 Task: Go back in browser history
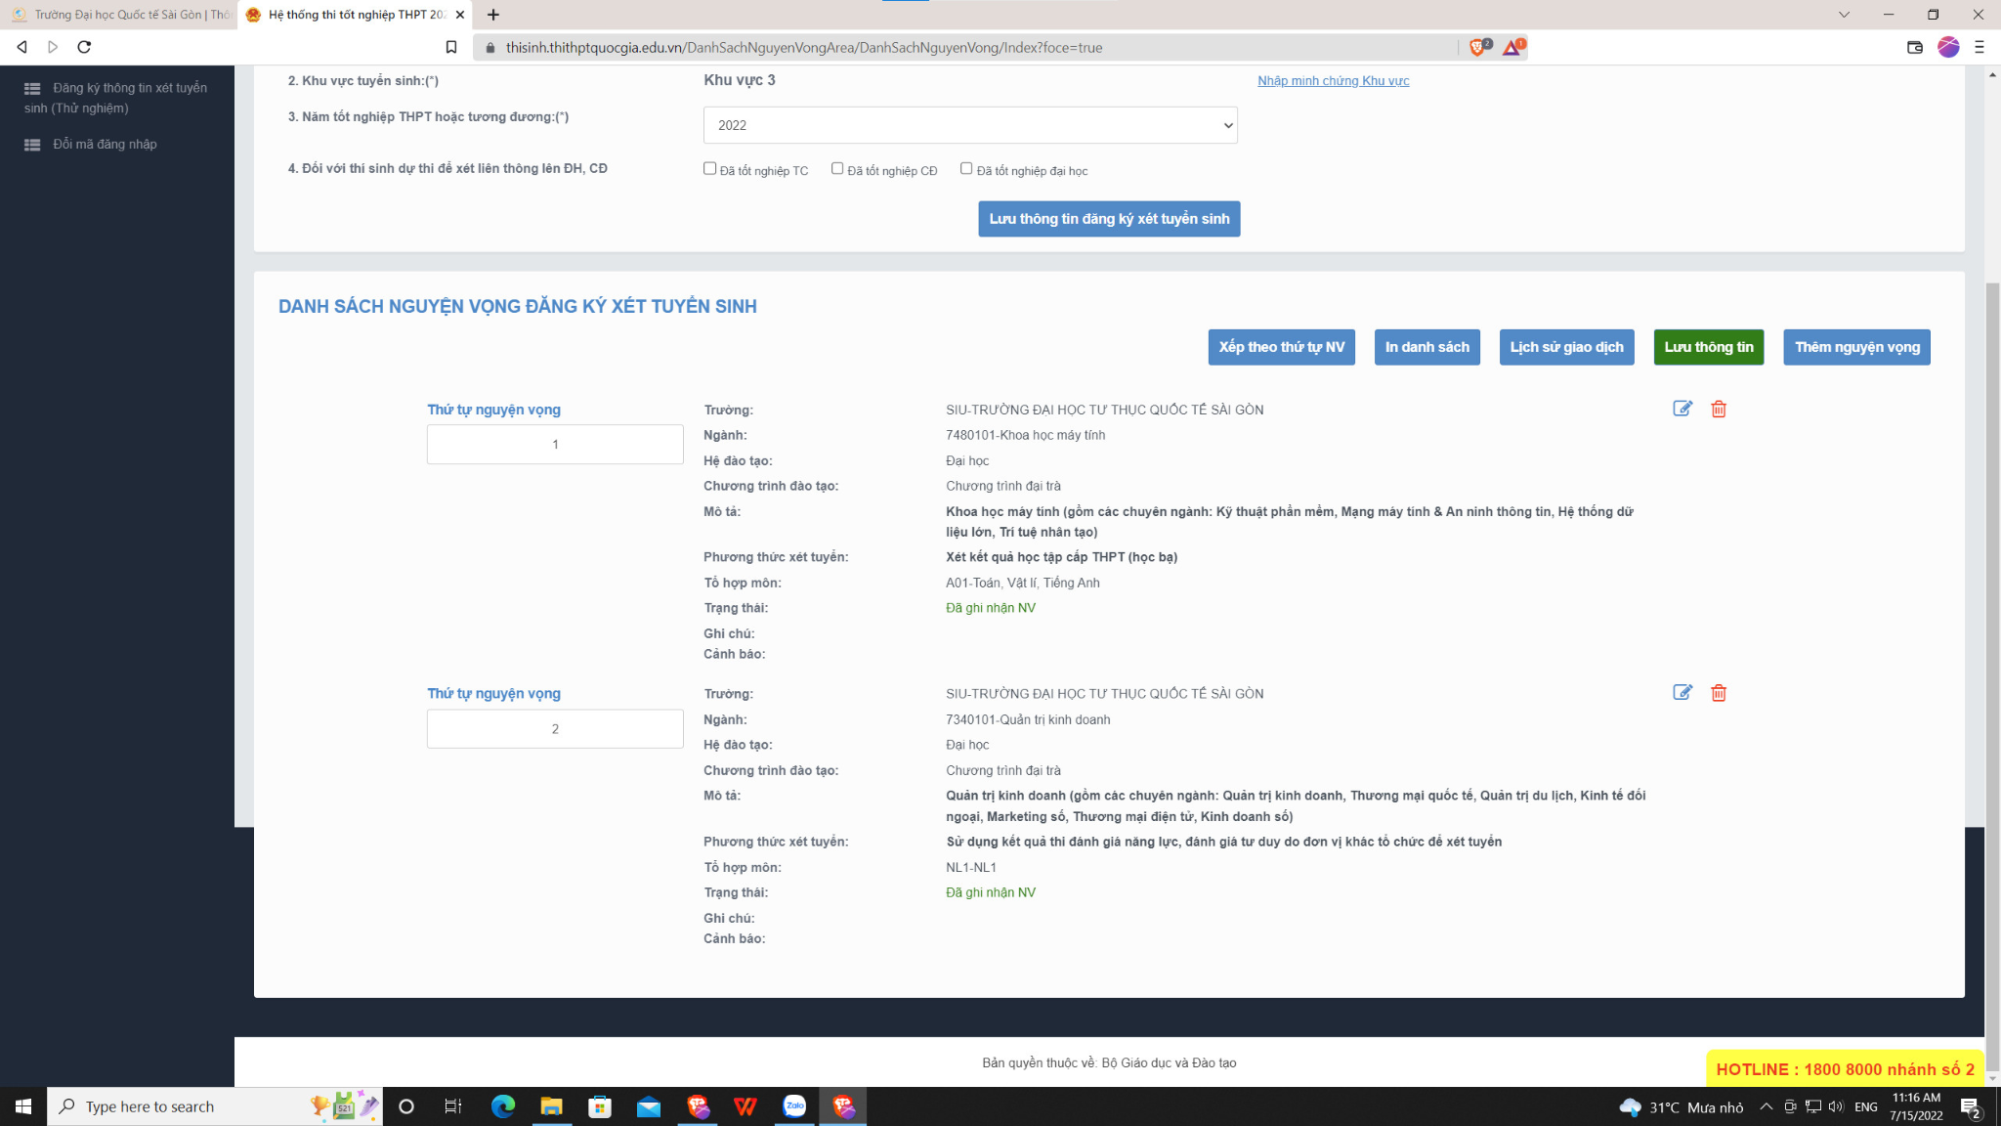(21, 47)
